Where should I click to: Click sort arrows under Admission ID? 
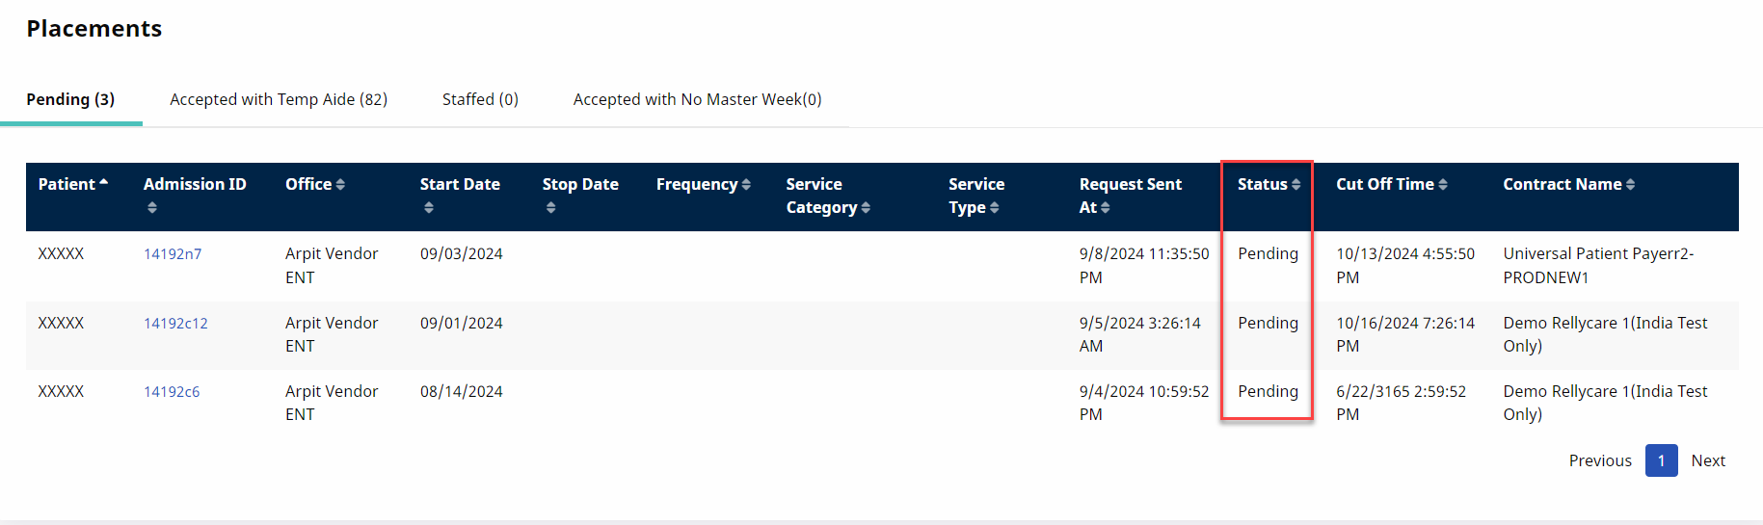point(152,208)
